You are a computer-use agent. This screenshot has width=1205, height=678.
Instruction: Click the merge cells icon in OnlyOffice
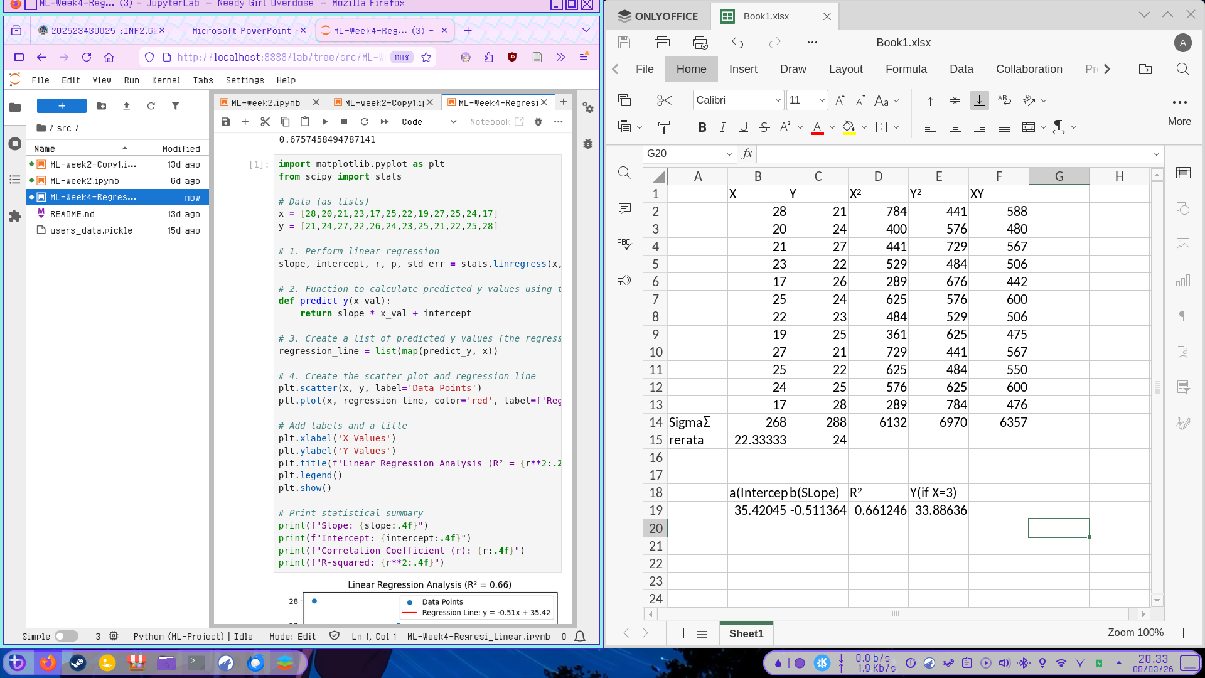tap(1028, 127)
